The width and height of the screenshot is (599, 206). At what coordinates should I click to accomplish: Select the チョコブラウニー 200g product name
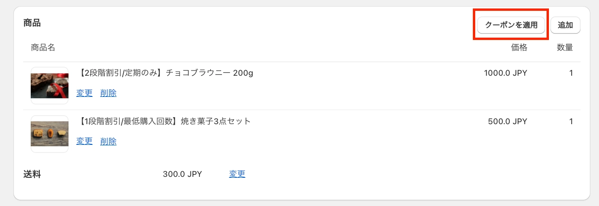point(165,73)
